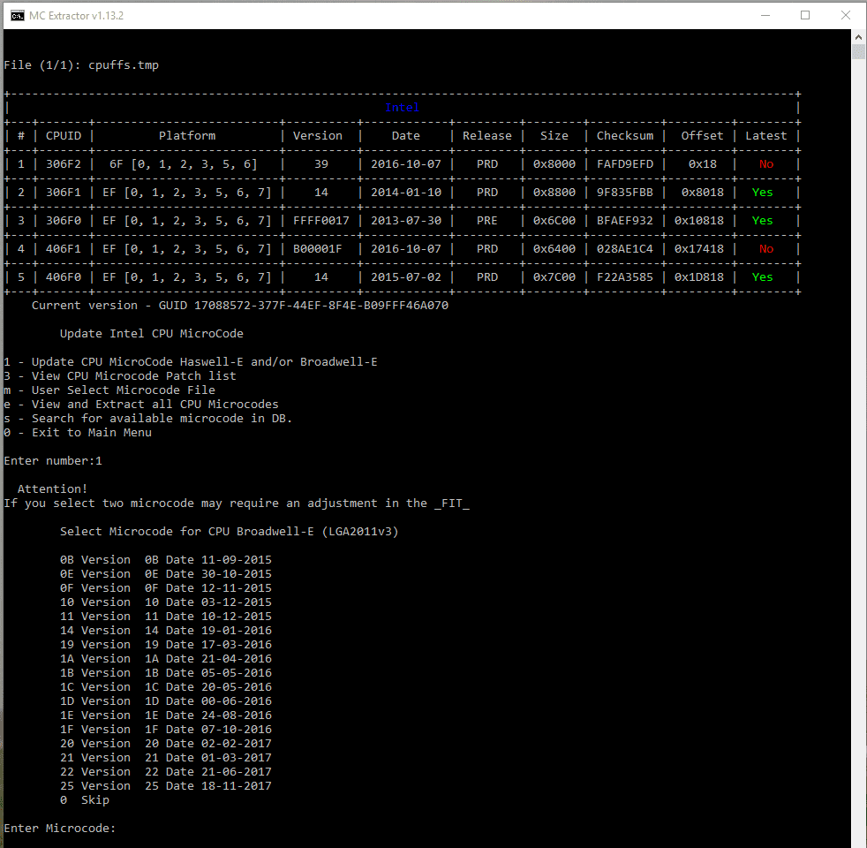
Task: Click option 1 Update CPU MicroCode Haswell-E
Action: coord(191,362)
